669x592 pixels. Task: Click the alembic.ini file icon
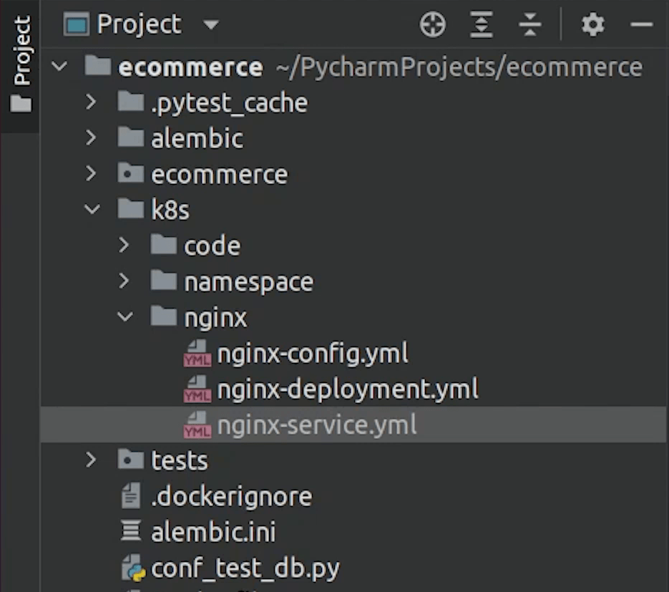point(130,533)
